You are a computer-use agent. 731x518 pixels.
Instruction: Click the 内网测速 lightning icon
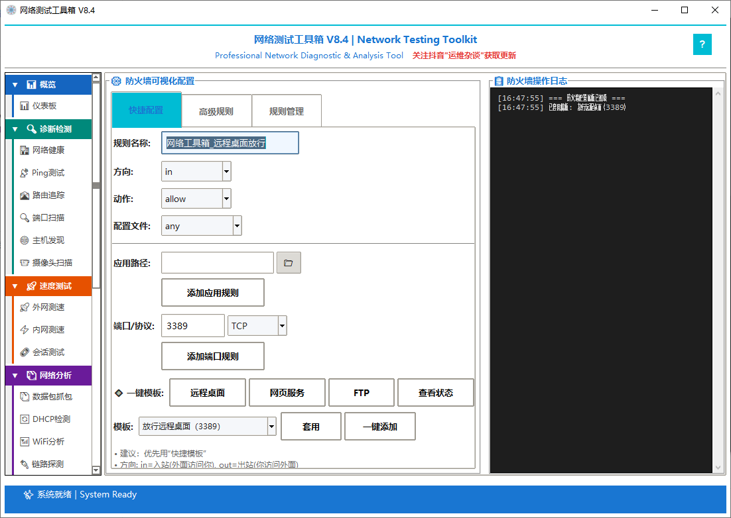[x=25, y=329]
